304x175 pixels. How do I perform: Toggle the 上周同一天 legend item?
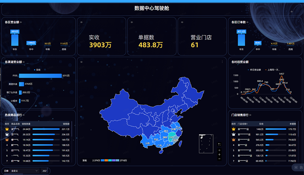[273, 70]
